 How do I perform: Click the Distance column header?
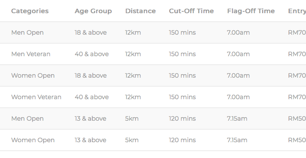pyautogui.click(x=141, y=11)
